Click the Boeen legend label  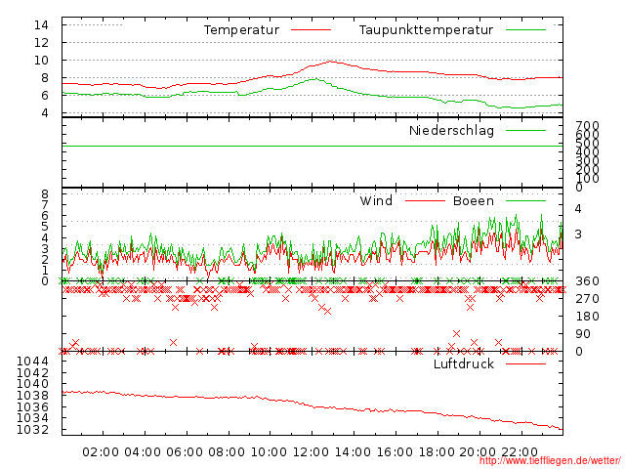click(473, 200)
